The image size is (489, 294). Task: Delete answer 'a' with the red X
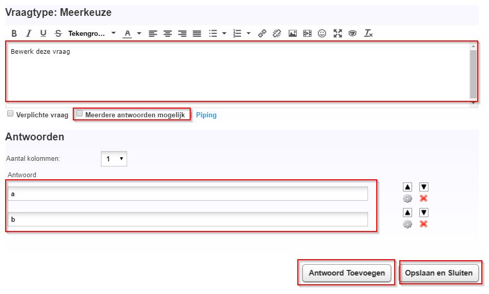pyautogui.click(x=423, y=199)
